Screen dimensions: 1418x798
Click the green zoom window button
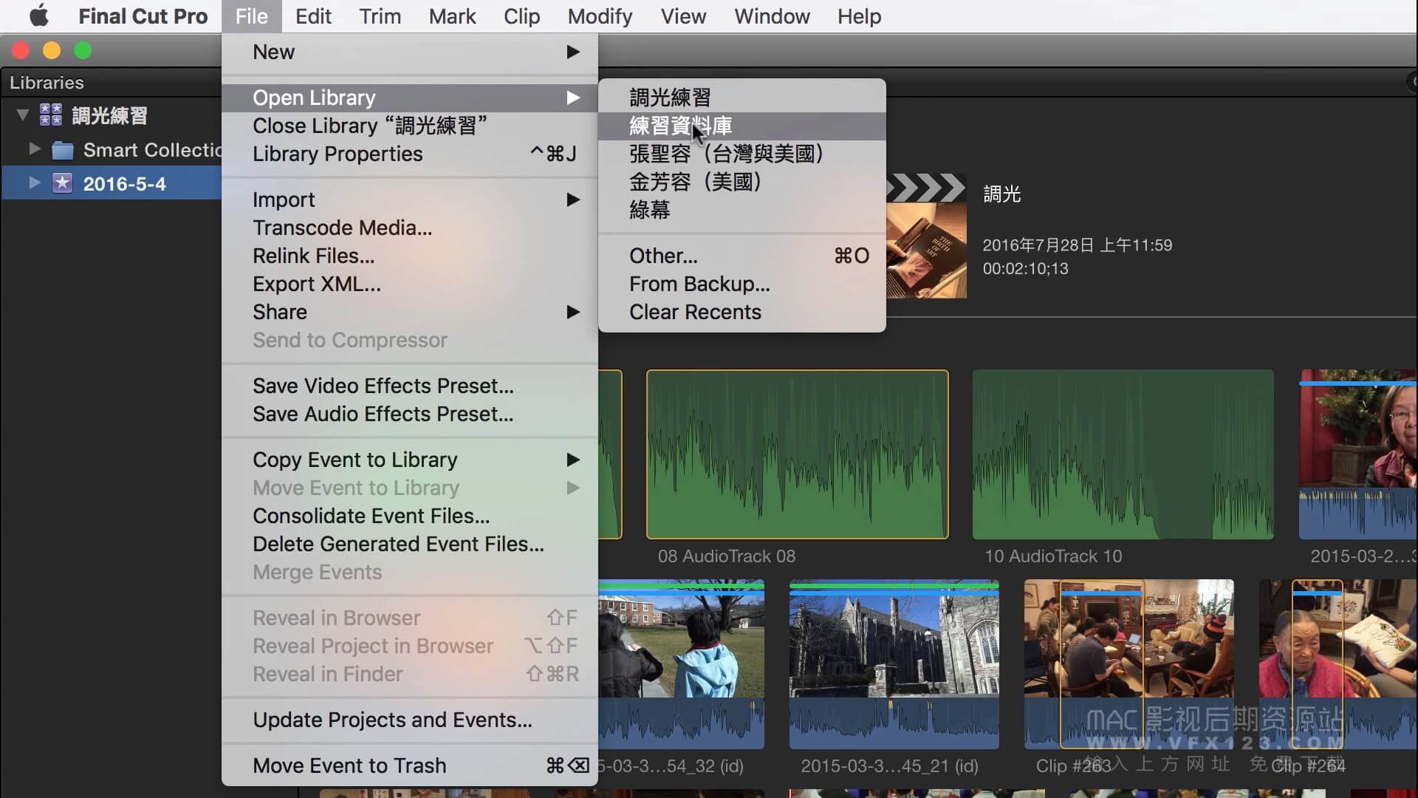tap(83, 50)
